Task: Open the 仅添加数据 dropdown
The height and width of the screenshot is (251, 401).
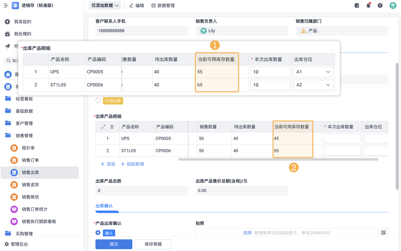Action: [x=105, y=5]
